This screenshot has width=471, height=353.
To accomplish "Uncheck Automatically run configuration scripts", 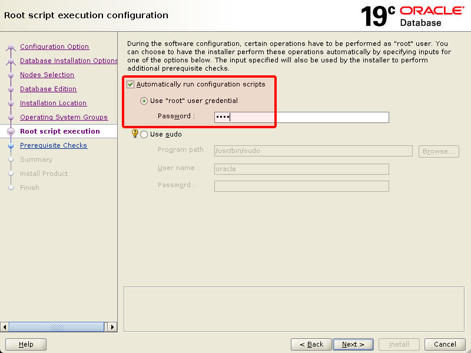I will [x=130, y=84].
